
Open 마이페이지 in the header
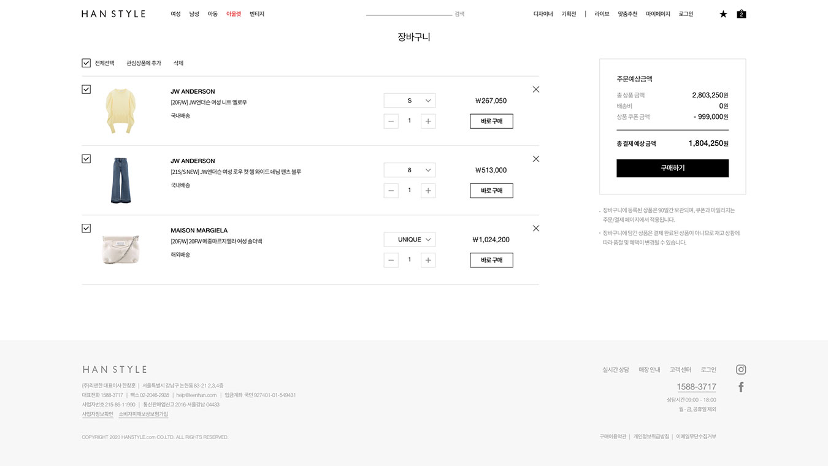click(x=658, y=14)
